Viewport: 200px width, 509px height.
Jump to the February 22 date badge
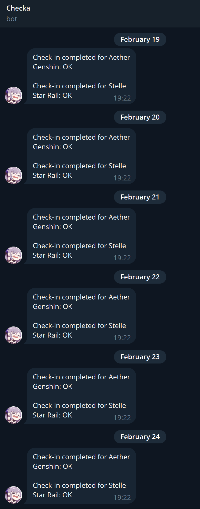(x=140, y=277)
